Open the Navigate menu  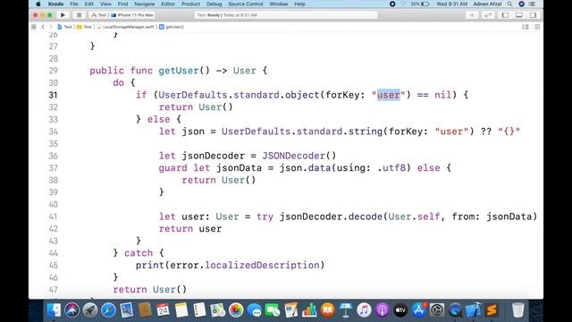(144, 4)
